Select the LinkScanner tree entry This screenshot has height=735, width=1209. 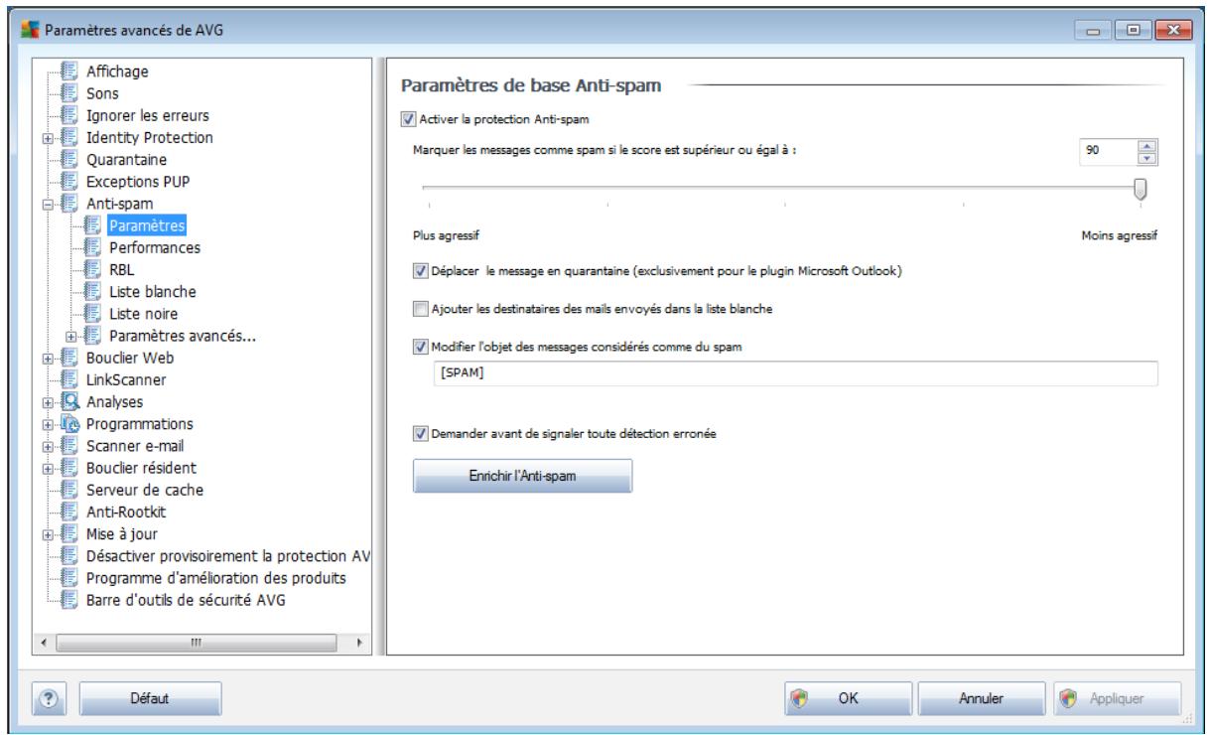coord(125,379)
